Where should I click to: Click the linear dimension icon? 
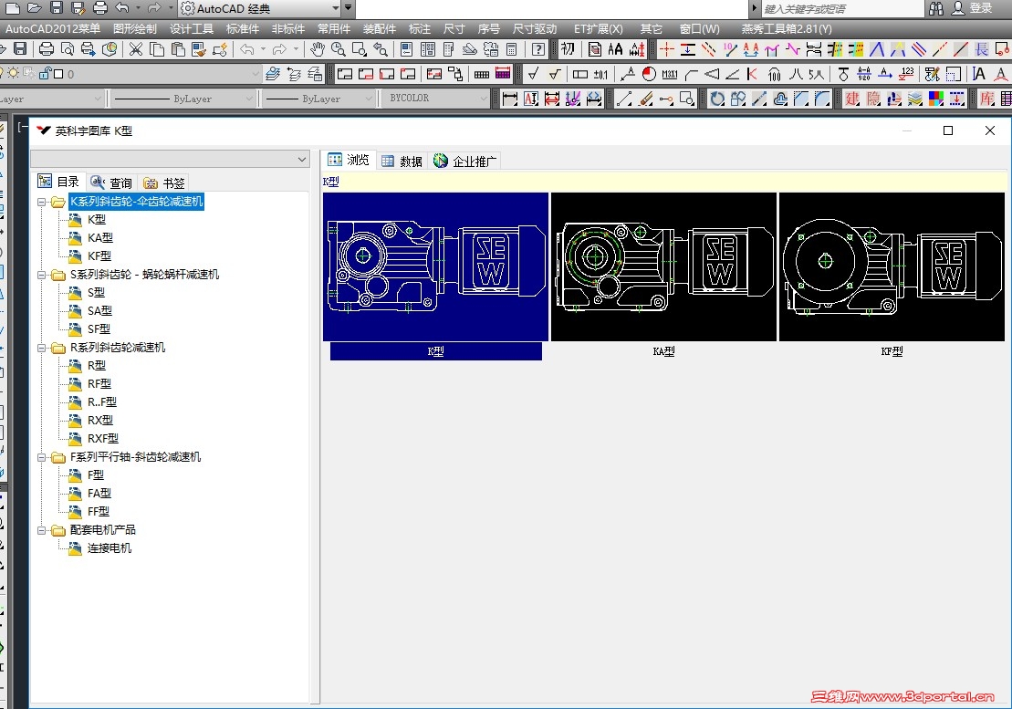[x=510, y=99]
